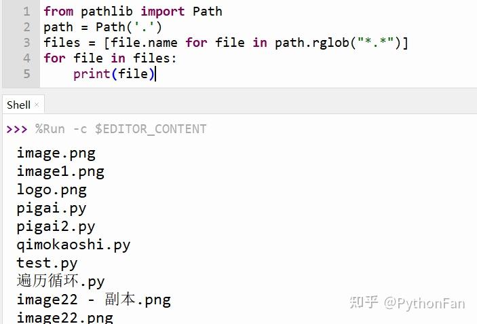Click the logo.png output line
477x324 pixels.
(52, 190)
